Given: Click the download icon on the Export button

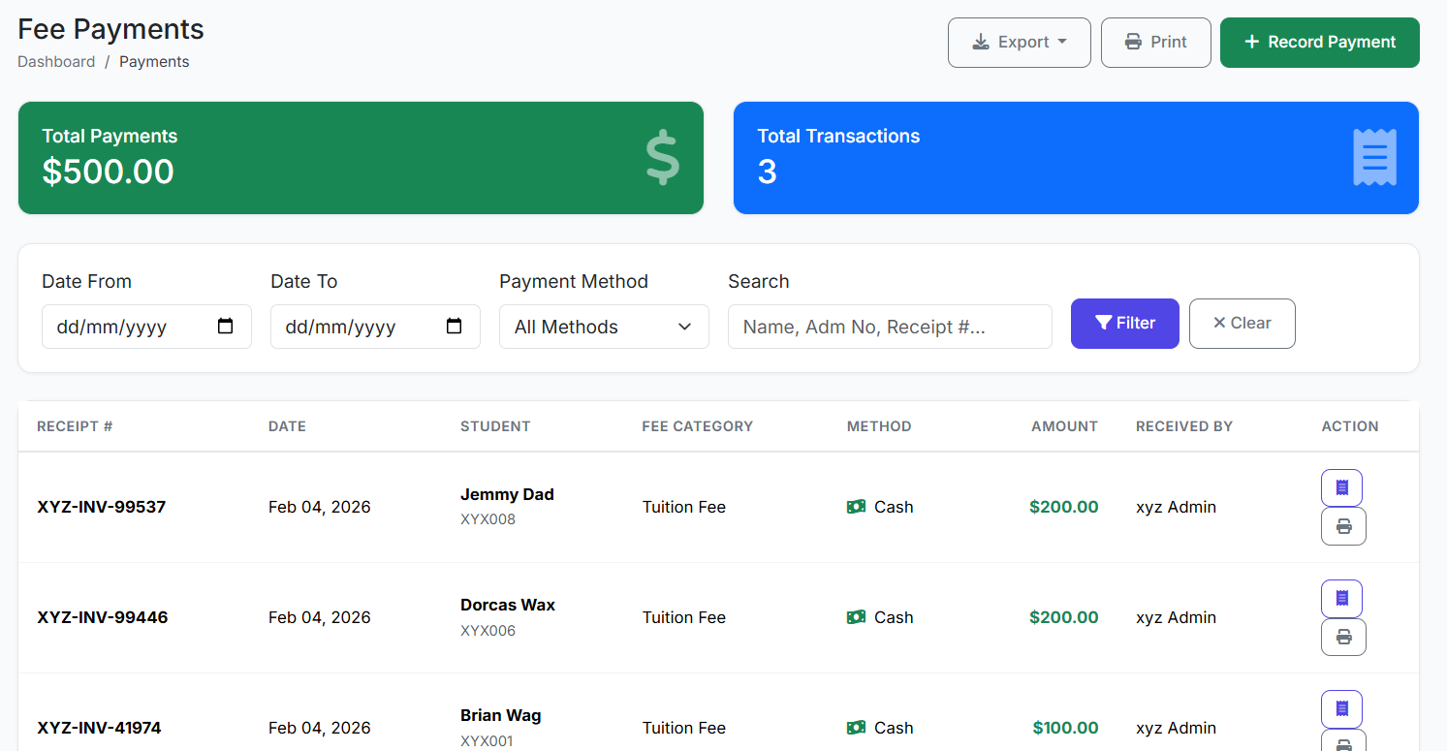Looking at the screenshot, I should point(980,42).
